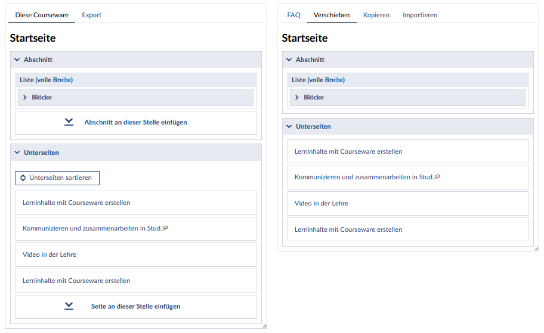Open the FAQ tab
This screenshot has height=333, width=544.
click(x=293, y=15)
